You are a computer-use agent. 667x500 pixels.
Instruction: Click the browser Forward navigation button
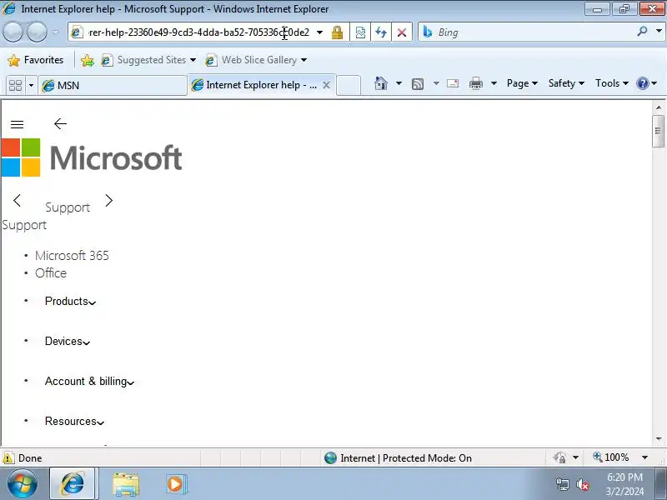click(37, 32)
